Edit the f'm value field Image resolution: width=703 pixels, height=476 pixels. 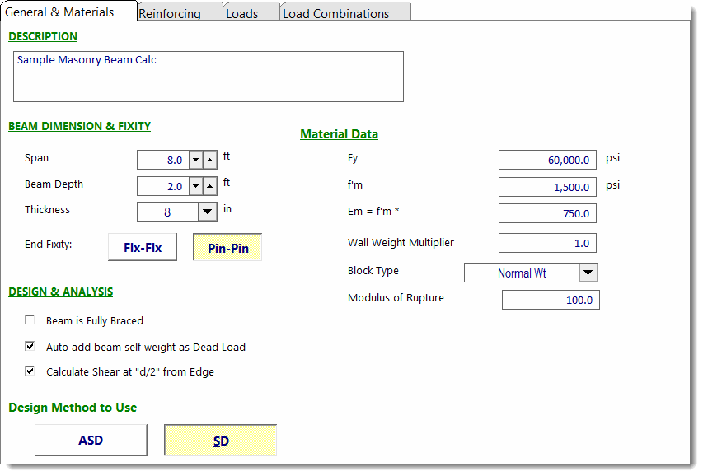click(547, 187)
